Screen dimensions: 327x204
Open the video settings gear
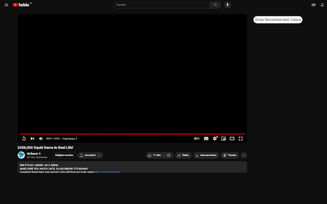click(x=214, y=138)
